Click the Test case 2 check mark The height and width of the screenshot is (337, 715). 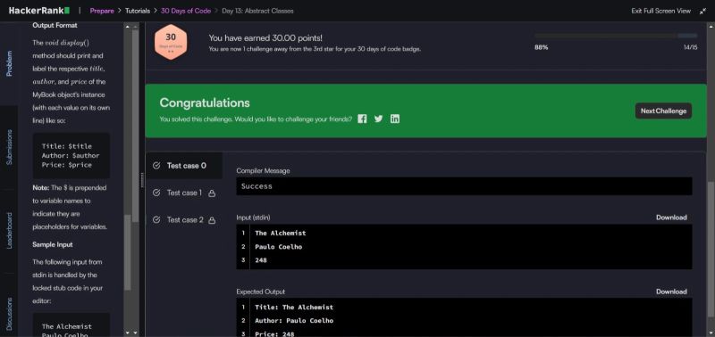156,219
